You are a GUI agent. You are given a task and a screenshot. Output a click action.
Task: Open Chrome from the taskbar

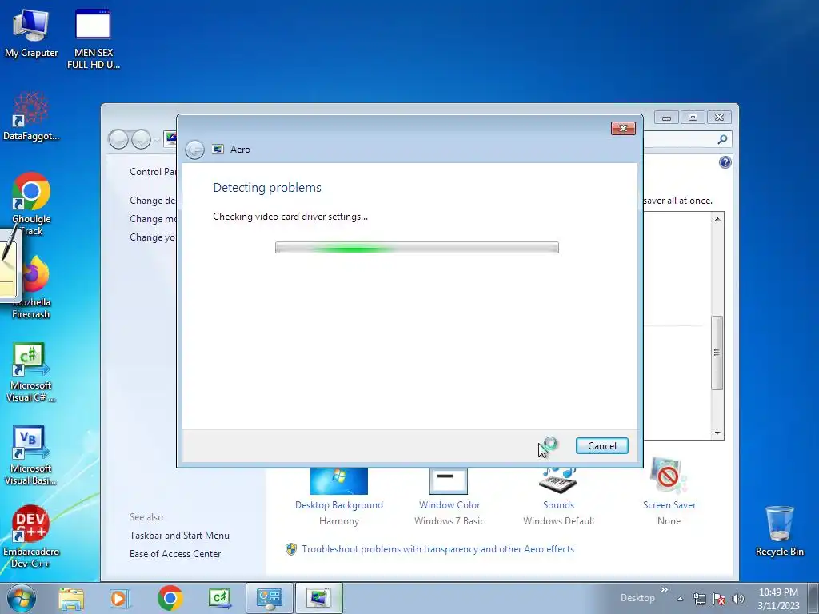tap(170, 598)
